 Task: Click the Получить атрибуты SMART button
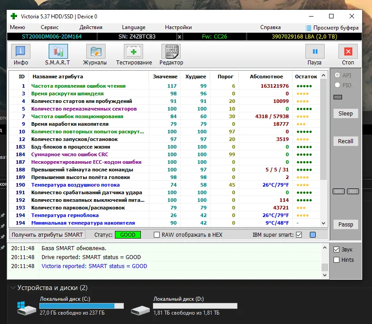pos(47,234)
